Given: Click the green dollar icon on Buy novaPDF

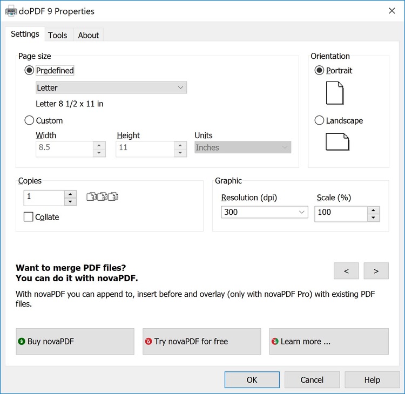Looking at the screenshot, I should tap(22, 341).
